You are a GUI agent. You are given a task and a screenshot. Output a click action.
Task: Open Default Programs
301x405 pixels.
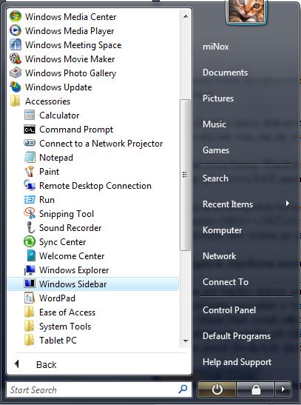[x=237, y=336]
